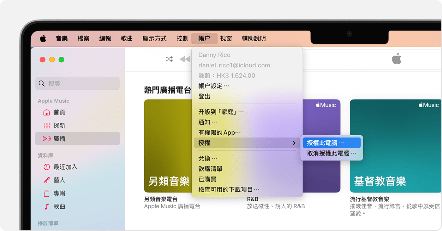The image size is (442, 231).
Task: Click the Apple logo in the player area
Action: click(397, 59)
